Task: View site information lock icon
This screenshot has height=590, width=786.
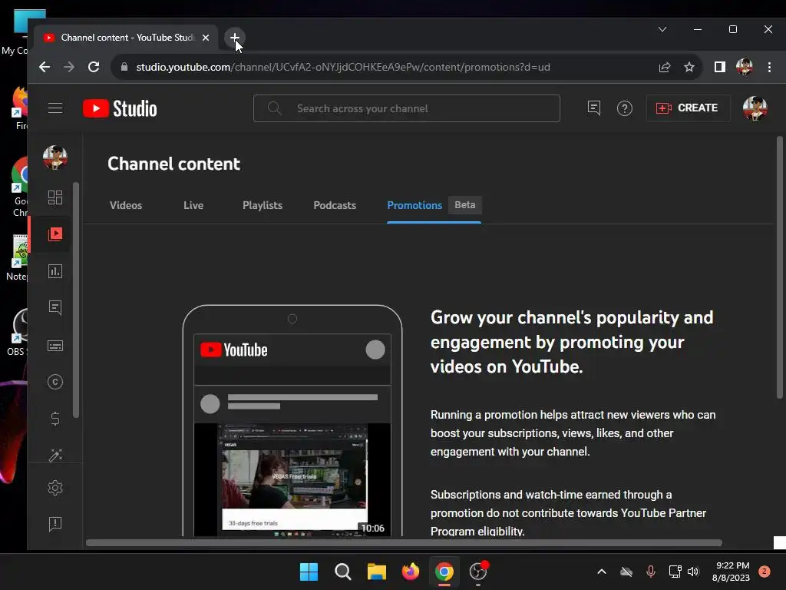Action: [x=124, y=67]
